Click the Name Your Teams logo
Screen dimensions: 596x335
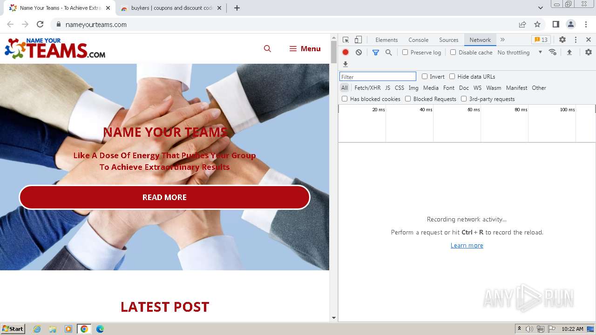(x=55, y=48)
